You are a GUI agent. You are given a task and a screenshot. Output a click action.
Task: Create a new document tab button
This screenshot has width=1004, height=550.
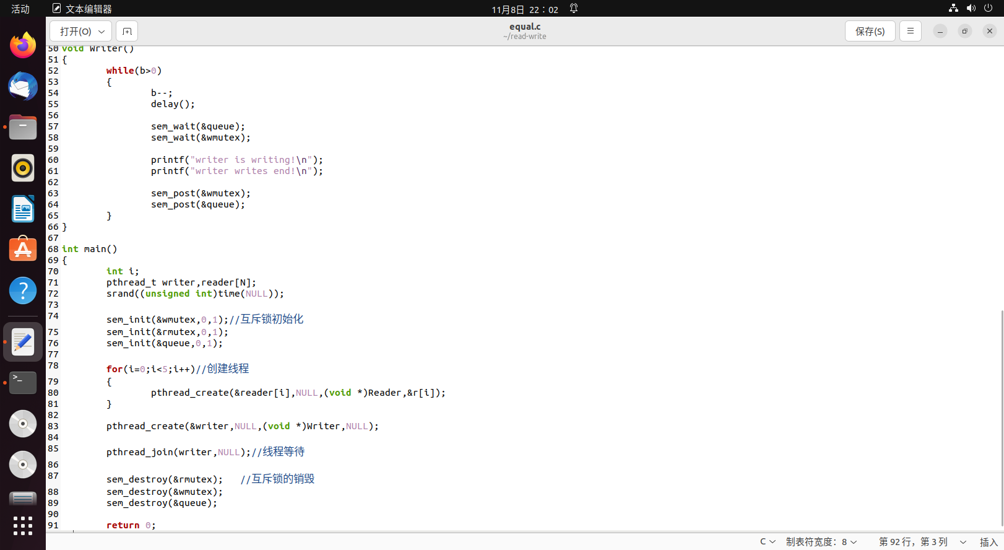tap(127, 31)
